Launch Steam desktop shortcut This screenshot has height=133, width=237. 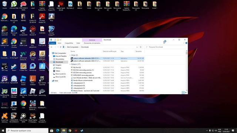click(14, 67)
